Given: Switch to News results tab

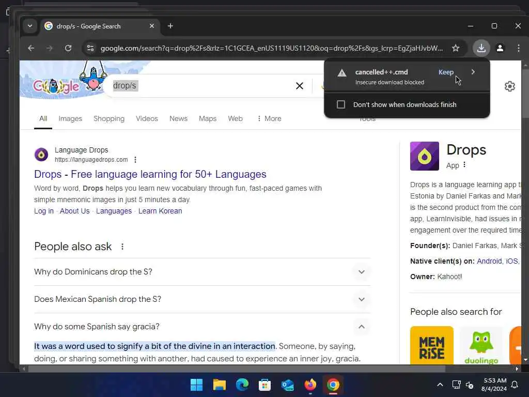Looking at the screenshot, I should tap(178, 118).
